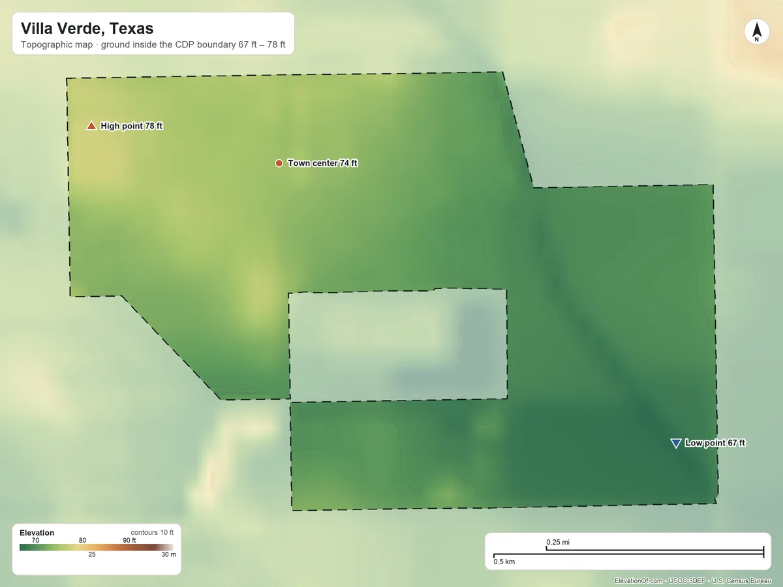Click the '0.5 km' scale bar label
Screen dimensions: 783x587
(x=504, y=562)
